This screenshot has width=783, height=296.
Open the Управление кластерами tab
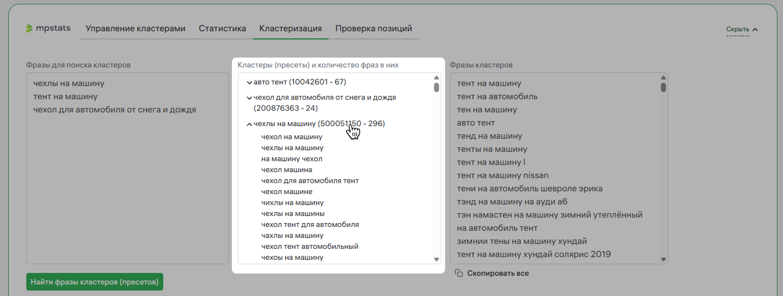point(136,29)
